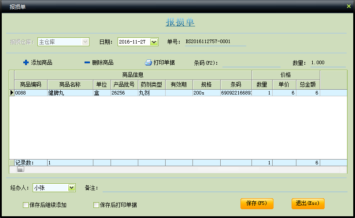Viewport: 355px width, 218px height.
Task: Click the 数量 column header
Action: tap(262, 84)
